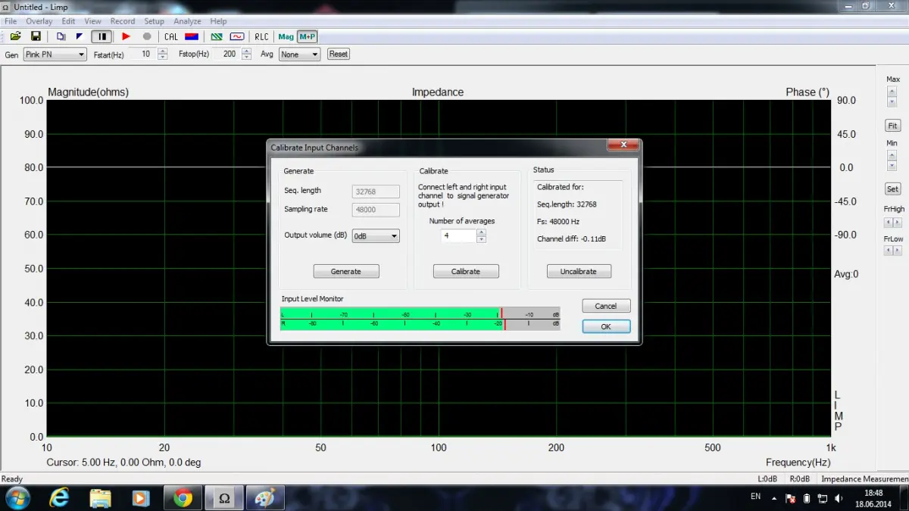The height and width of the screenshot is (511, 909).
Task: Click inside the Number of averages field
Action: point(458,236)
